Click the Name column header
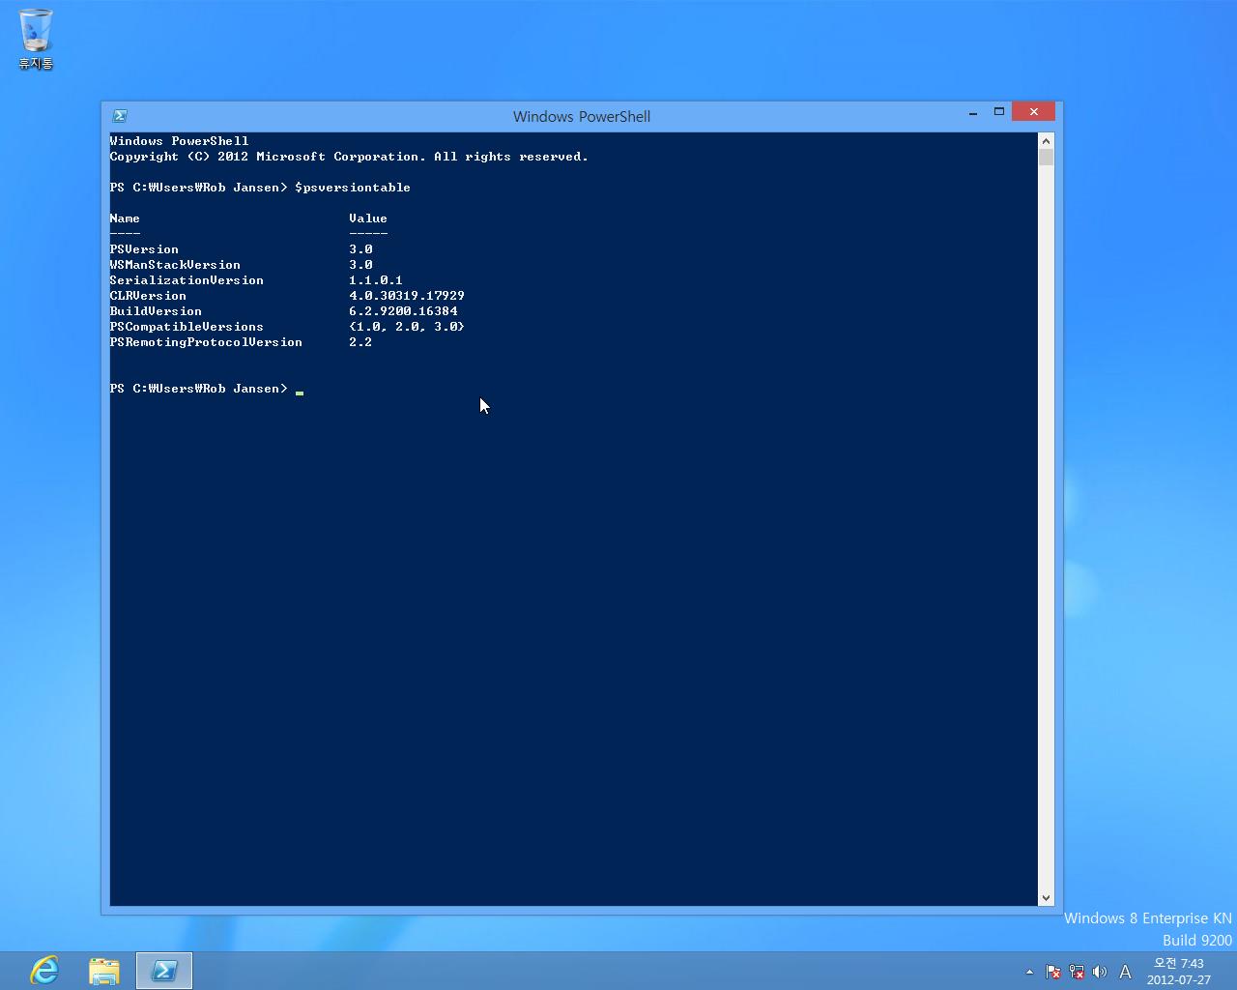The image size is (1237, 990). [x=125, y=218]
